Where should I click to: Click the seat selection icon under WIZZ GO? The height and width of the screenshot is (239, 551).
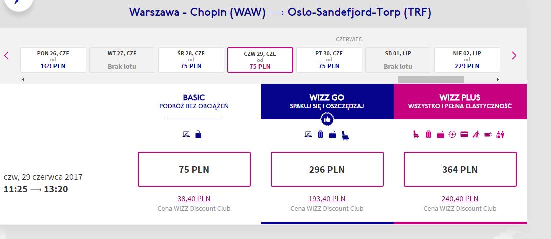tap(345, 135)
